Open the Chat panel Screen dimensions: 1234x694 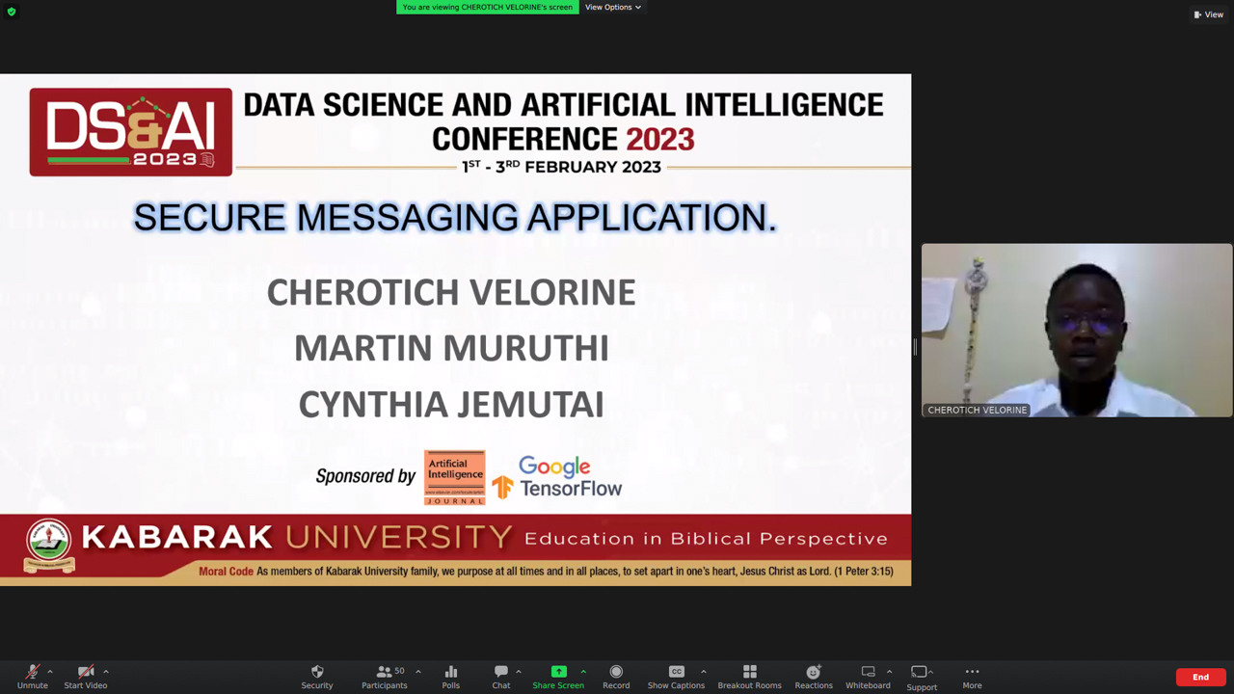pyautogui.click(x=501, y=677)
